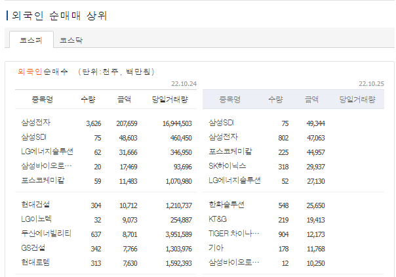396x277 pixels.
Task: Open 삼성SDI in the 22.10.25 list
Action: click(x=221, y=123)
